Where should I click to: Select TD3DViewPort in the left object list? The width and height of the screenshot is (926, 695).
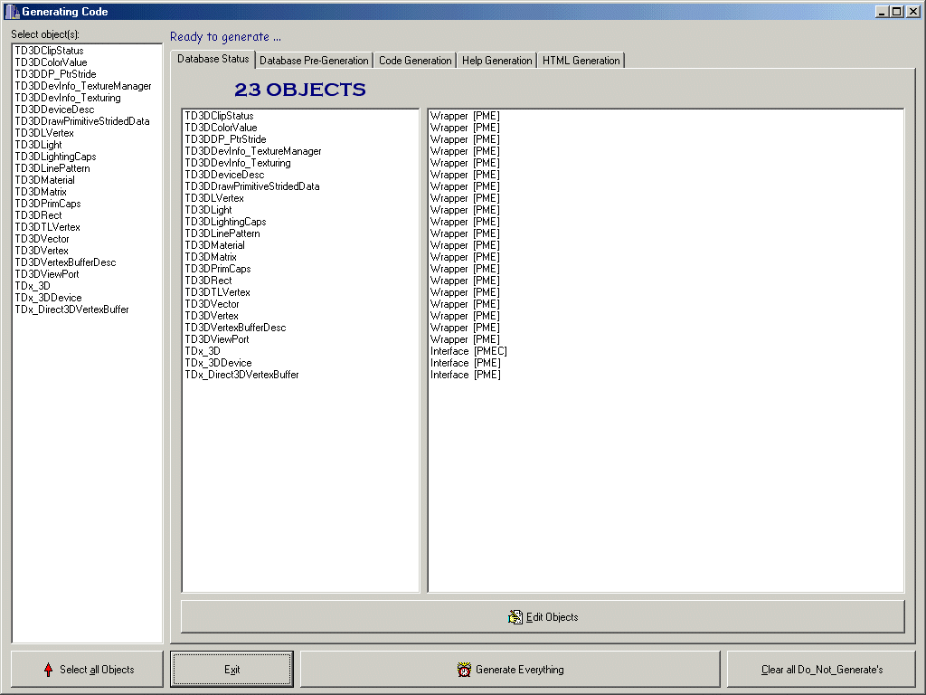[46, 274]
